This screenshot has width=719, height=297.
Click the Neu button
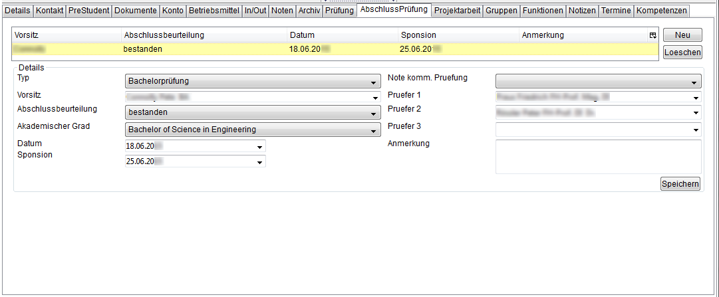point(682,35)
